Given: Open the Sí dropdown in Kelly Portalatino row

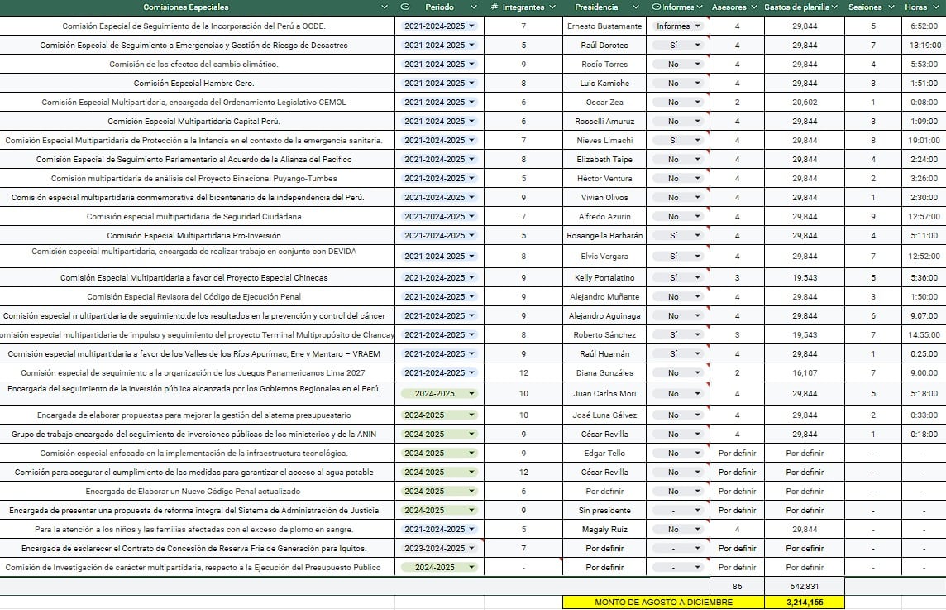Looking at the screenshot, I should pos(697,278).
